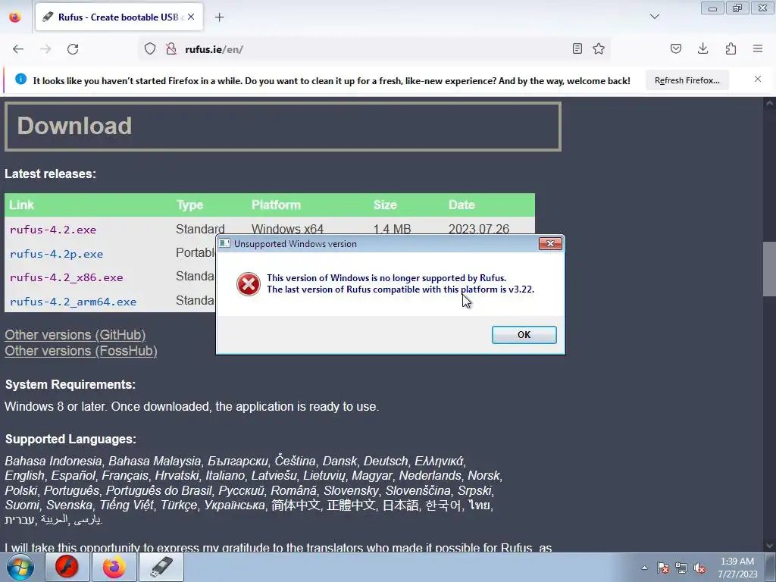Click the Platform column header
Screen dimensions: 776x582
[276, 205]
